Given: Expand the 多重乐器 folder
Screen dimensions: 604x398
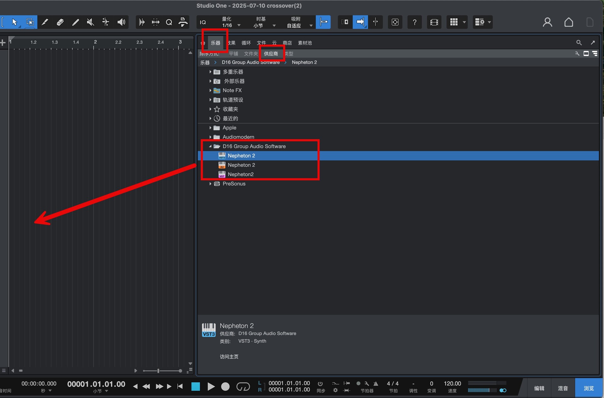Looking at the screenshot, I should tap(210, 72).
